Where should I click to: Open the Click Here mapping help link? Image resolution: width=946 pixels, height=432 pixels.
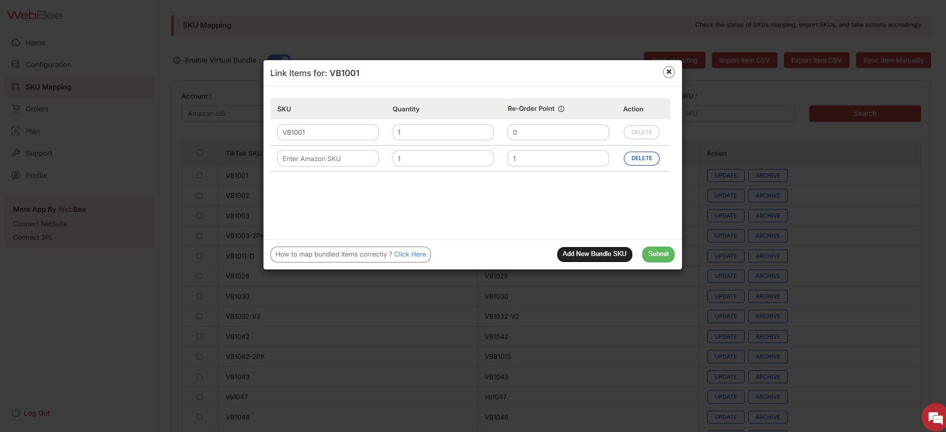tap(410, 255)
